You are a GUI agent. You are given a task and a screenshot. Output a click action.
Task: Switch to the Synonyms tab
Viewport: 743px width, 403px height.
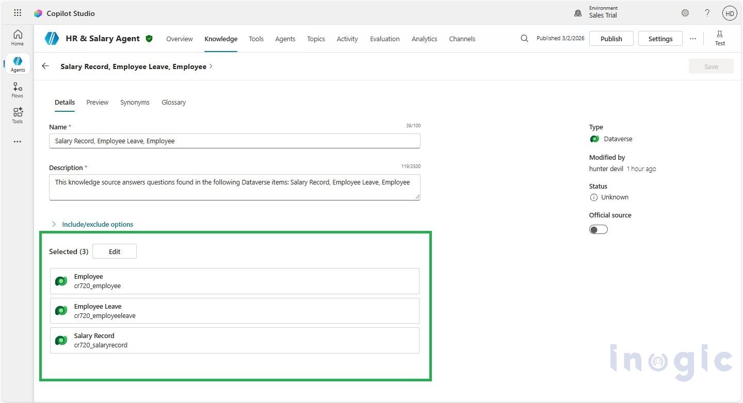click(x=135, y=102)
